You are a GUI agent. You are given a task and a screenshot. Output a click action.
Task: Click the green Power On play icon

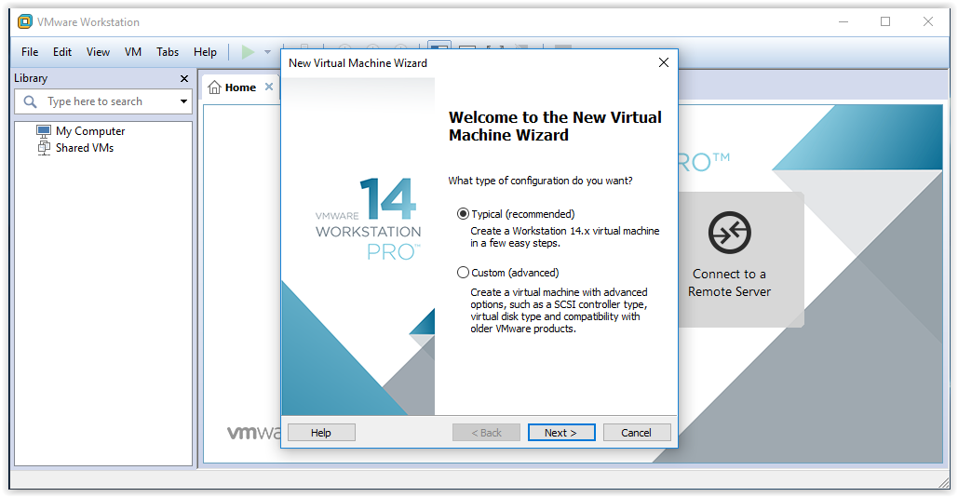point(248,52)
